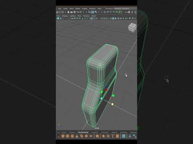The width and height of the screenshot is (193, 144).
Task: Create a polygon torus from the shelf
Action: point(82,136)
